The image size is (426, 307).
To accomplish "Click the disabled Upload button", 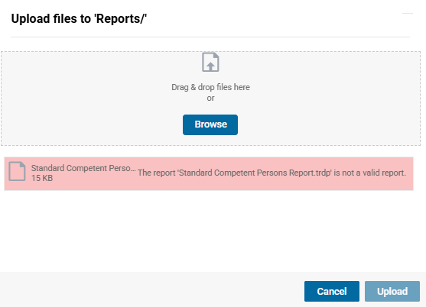I will 392,291.
